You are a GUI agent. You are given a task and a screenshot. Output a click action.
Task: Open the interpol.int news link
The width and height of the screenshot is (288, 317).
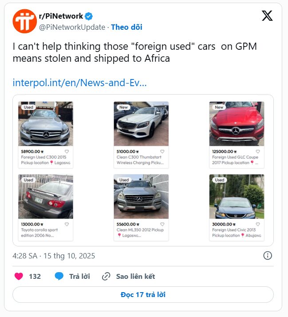click(79, 83)
